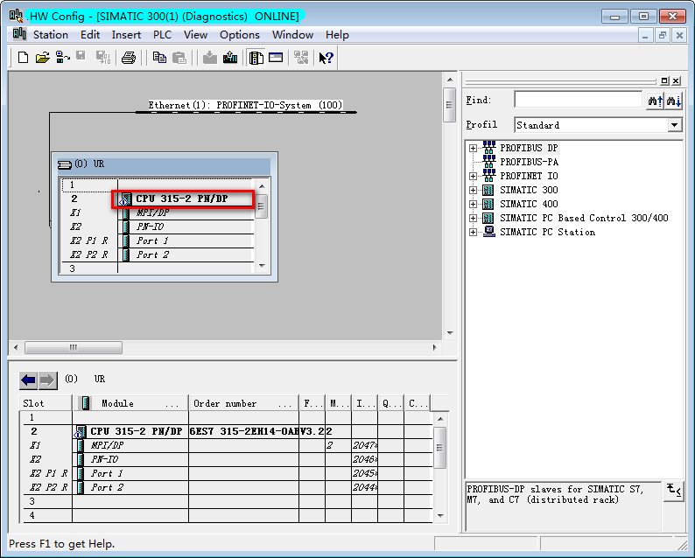The height and width of the screenshot is (558, 695).
Task: Click the station view vertical scrollbar thumb
Action: [x=449, y=105]
